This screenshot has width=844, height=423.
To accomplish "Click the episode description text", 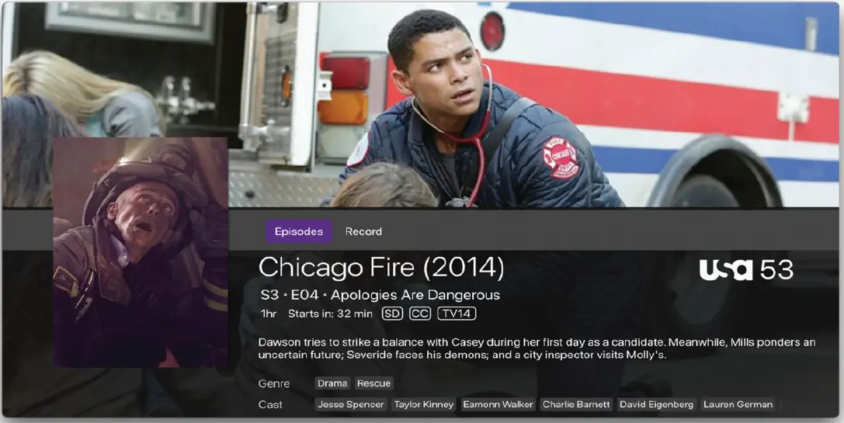I will click(537, 348).
